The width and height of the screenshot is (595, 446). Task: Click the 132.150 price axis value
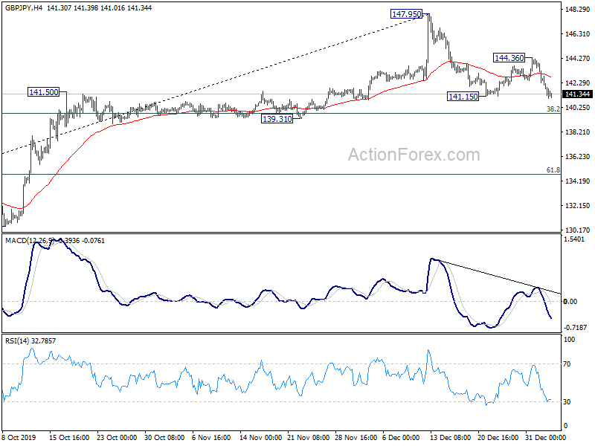pos(577,206)
